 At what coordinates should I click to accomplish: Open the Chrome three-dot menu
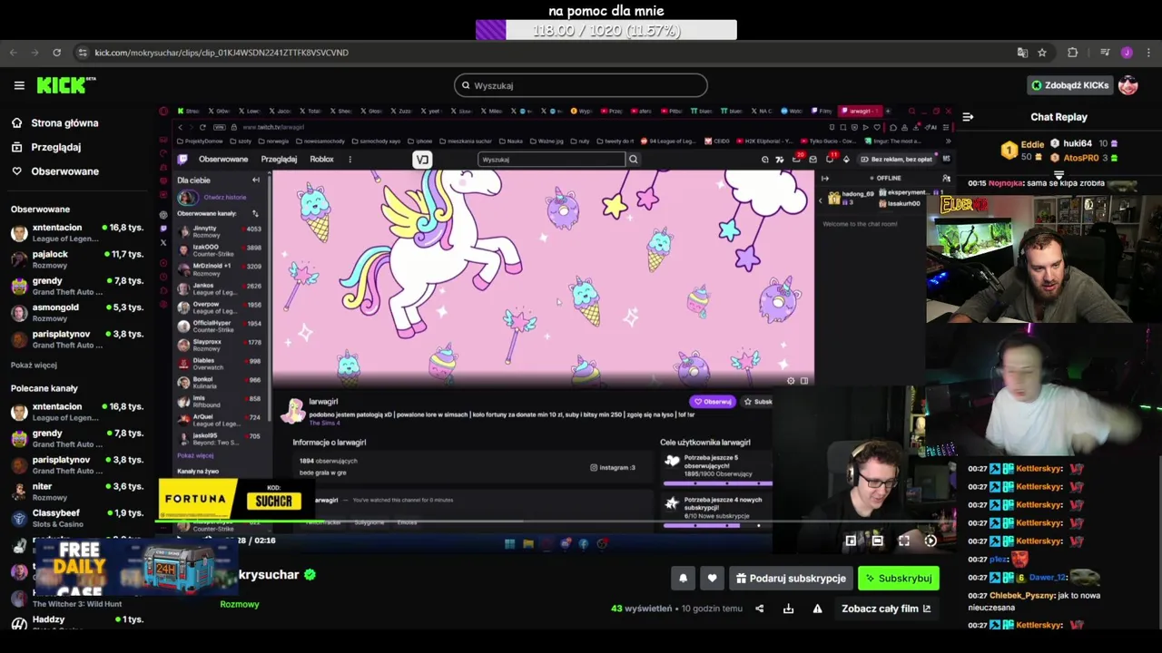tap(1148, 53)
